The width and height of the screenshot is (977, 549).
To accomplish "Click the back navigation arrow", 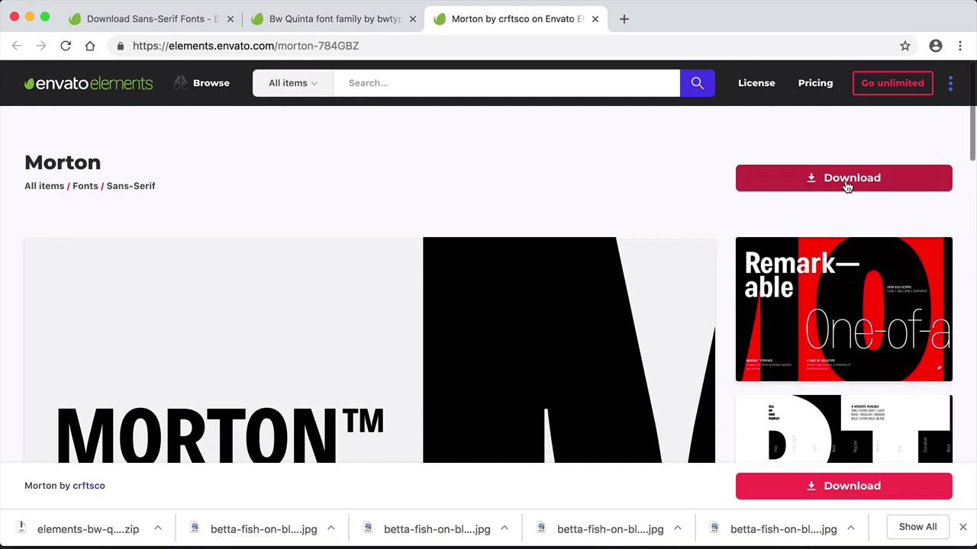I will pos(17,46).
